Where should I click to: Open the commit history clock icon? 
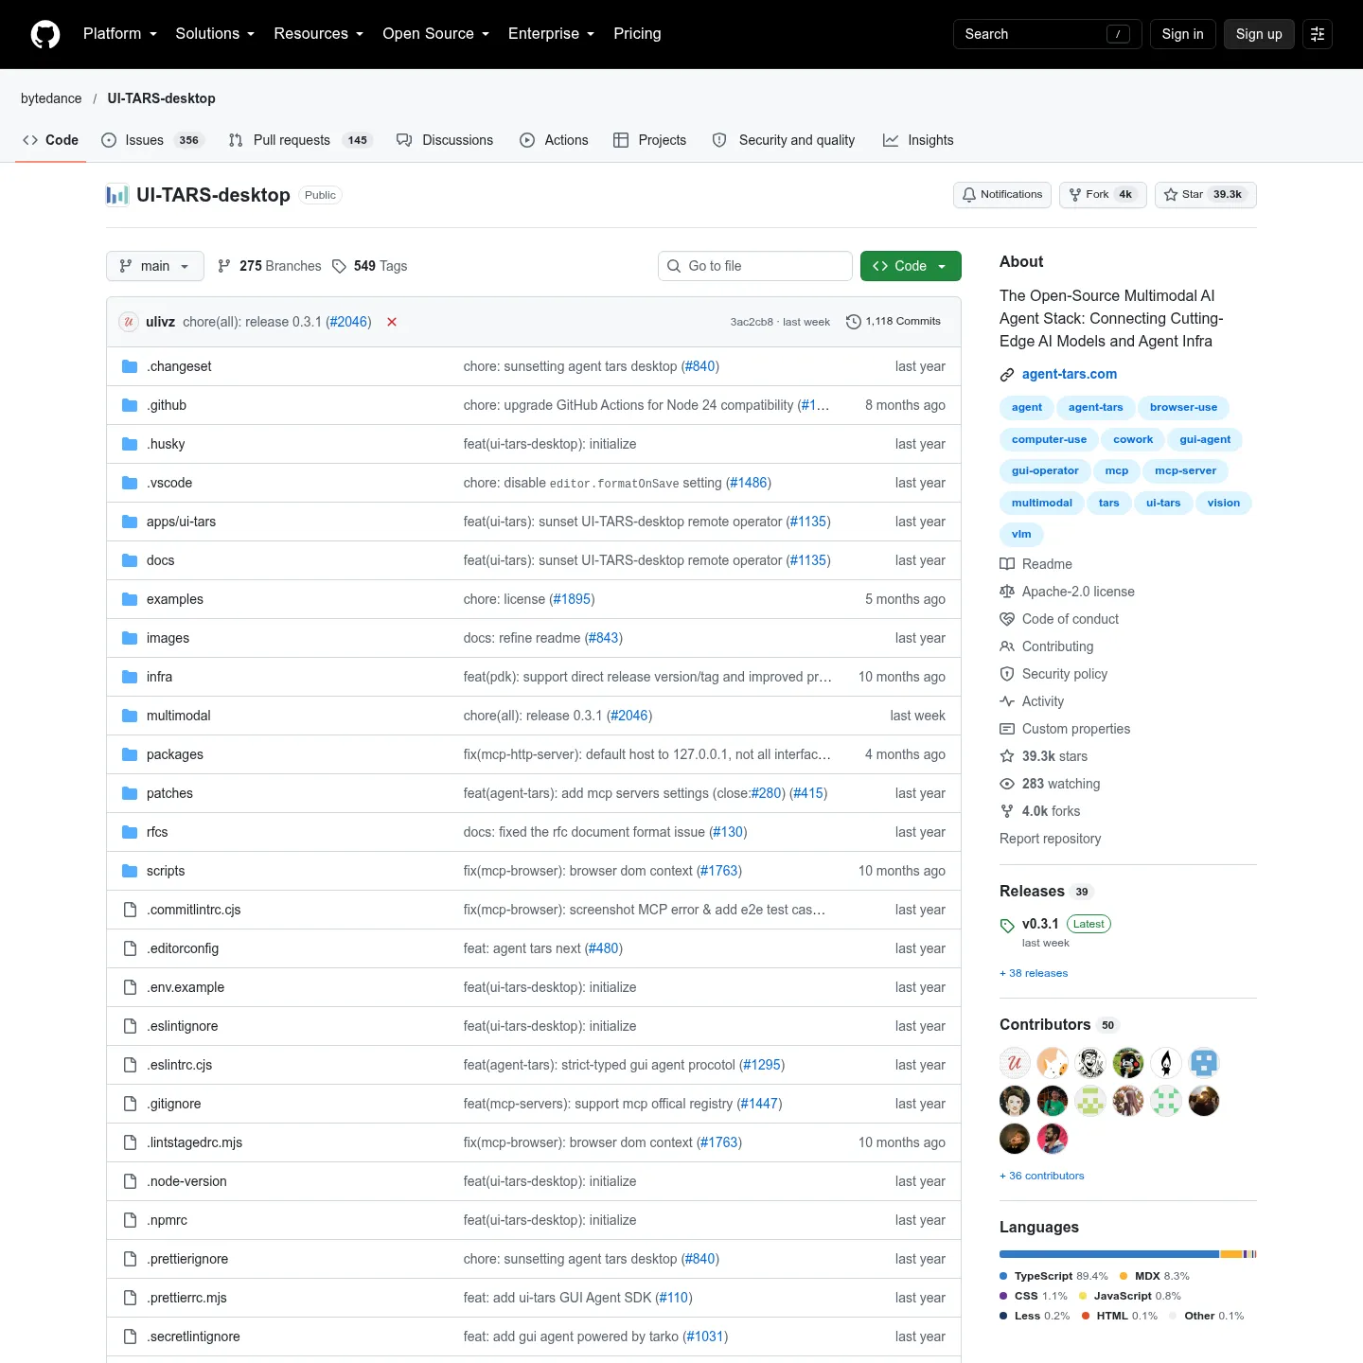(x=853, y=322)
